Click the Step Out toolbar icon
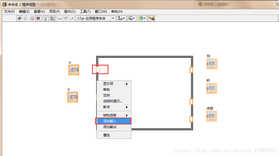This screenshot has width=279, height=156. tap(72, 18)
